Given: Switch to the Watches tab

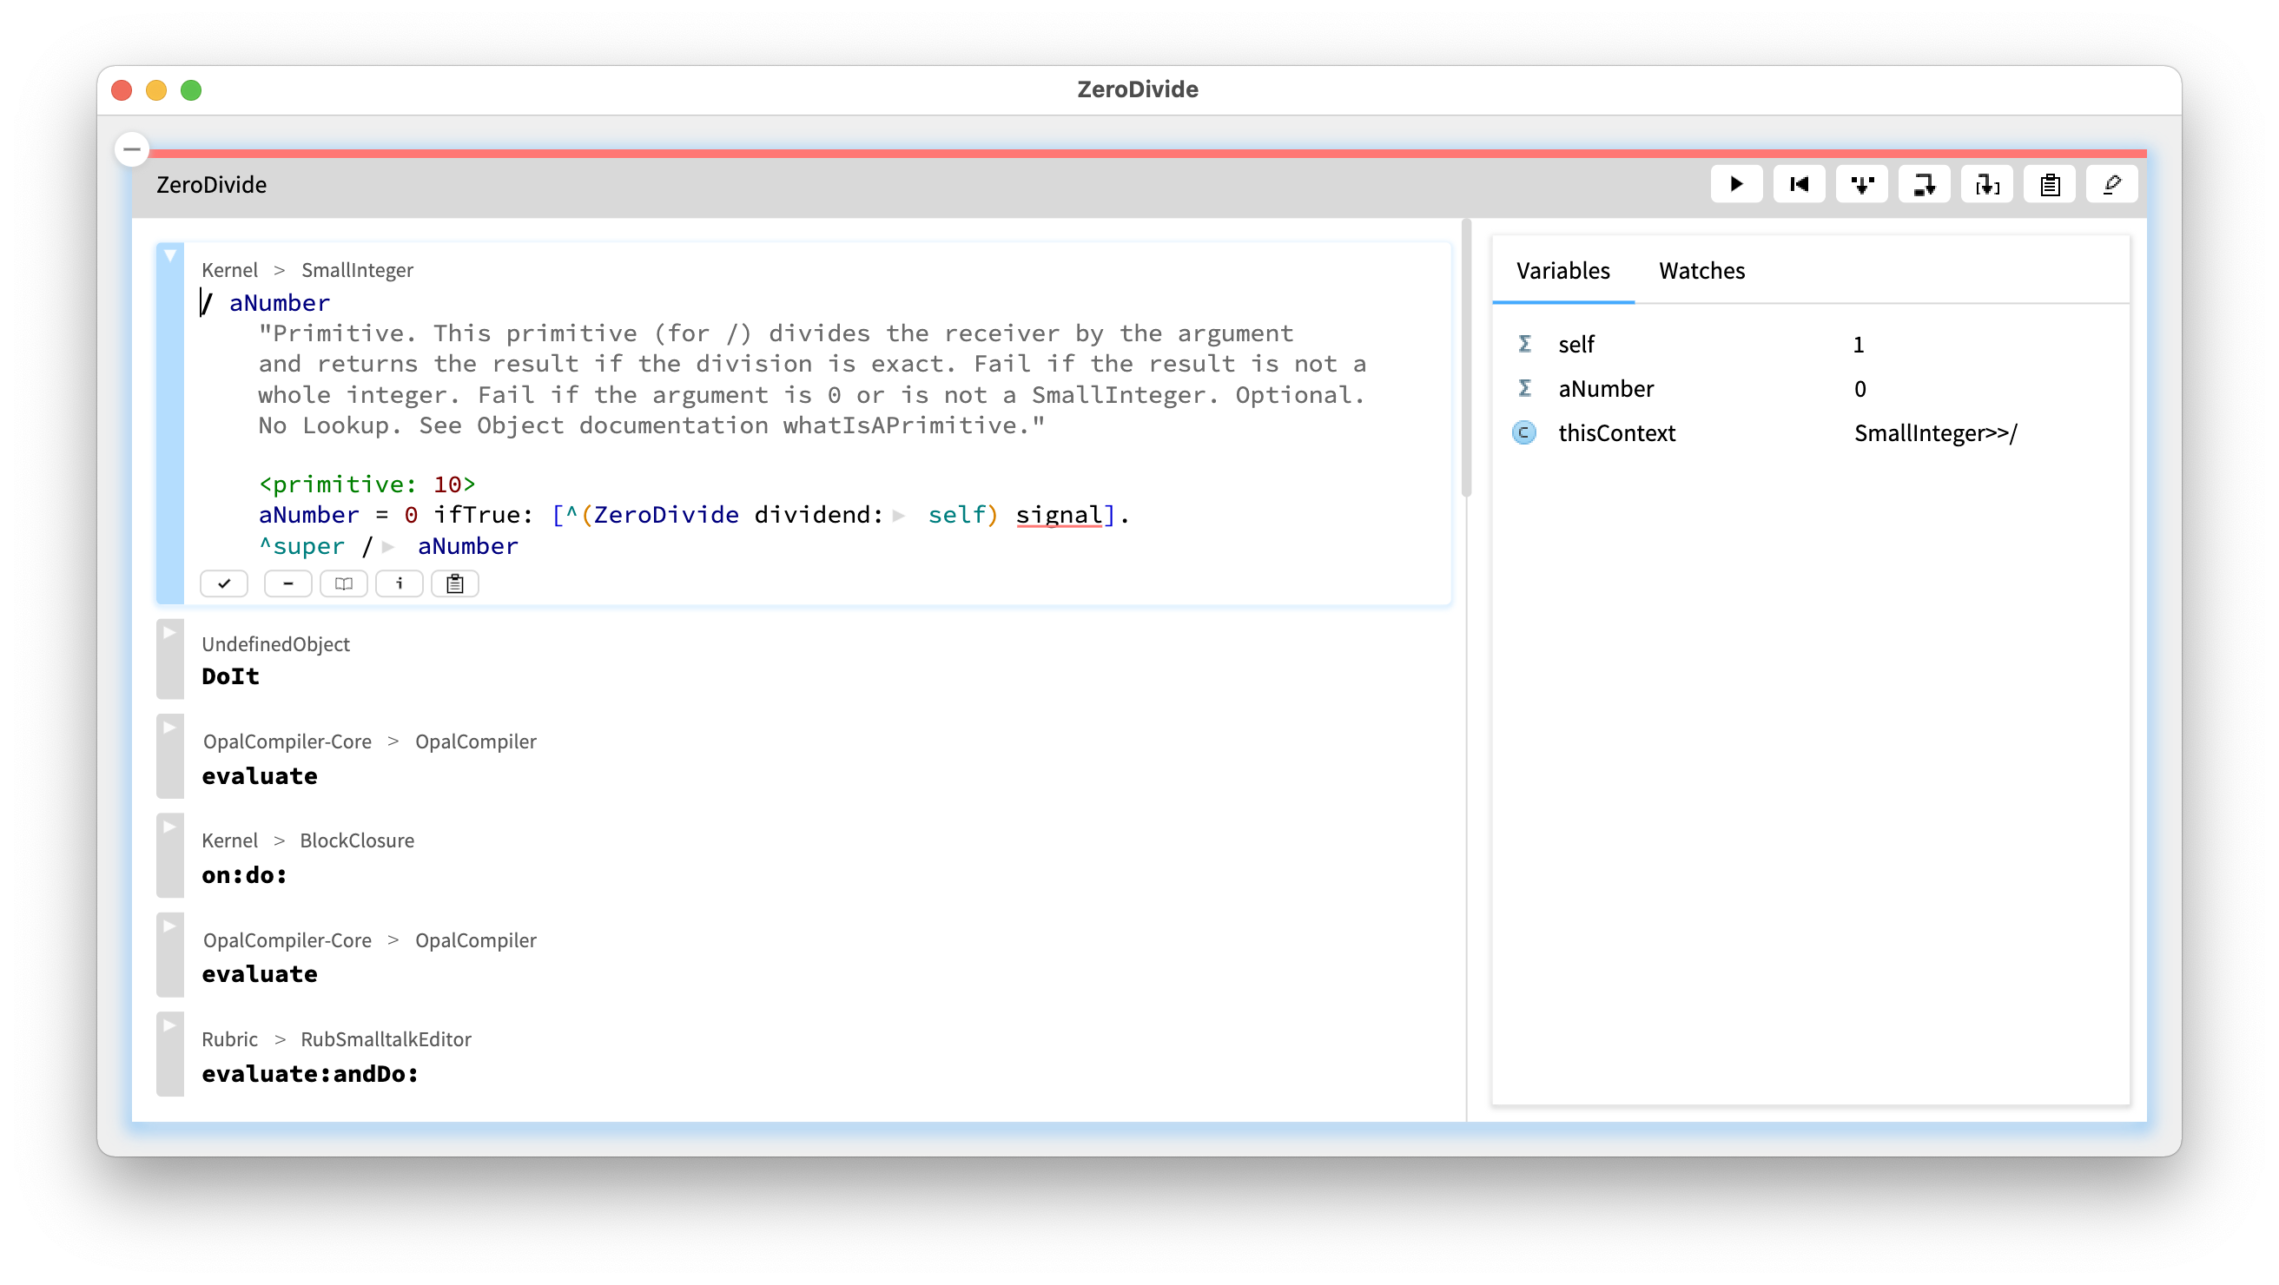Looking at the screenshot, I should [1701, 271].
